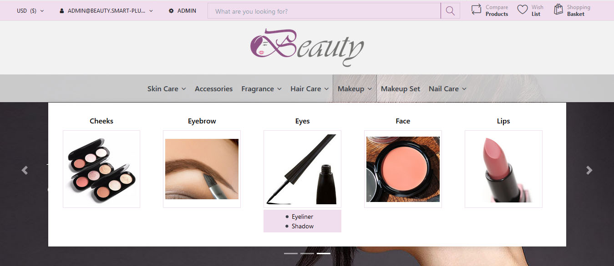Go to previous slide with left arrow
The height and width of the screenshot is (266, 614).
point(25,170)
